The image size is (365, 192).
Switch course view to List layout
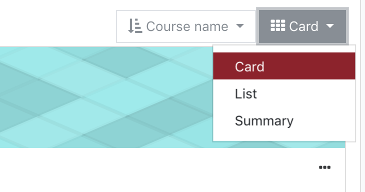(284, 93)
